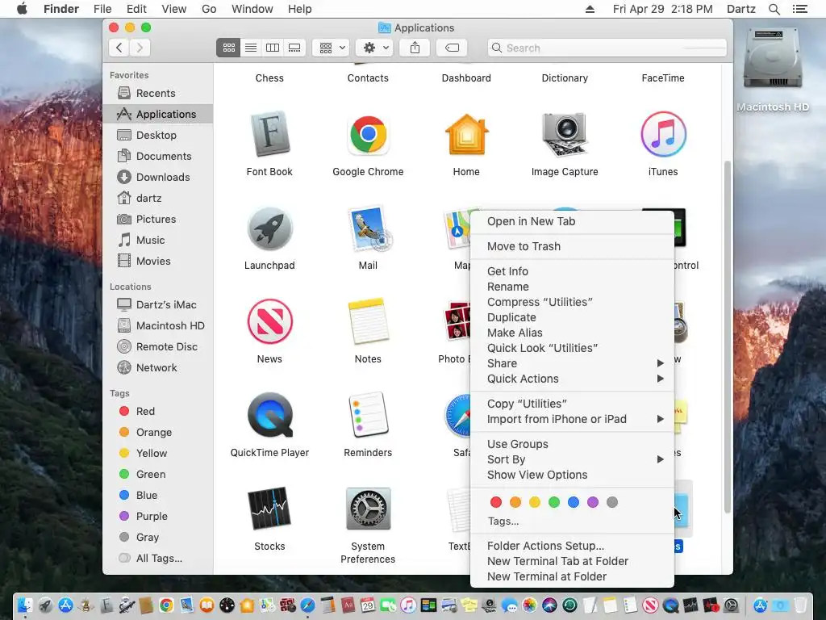The image size is (826, 620).
Task: Open System Preferences gear icon
Action: pos(368,509)
